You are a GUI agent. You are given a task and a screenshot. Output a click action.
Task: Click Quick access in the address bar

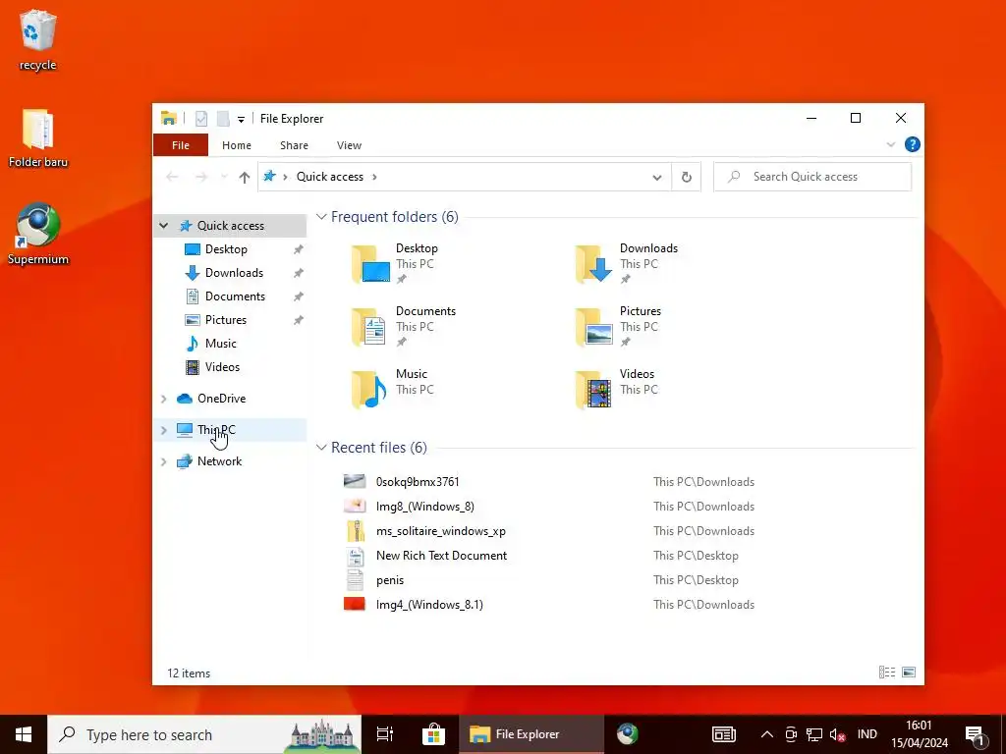point(329,177)
